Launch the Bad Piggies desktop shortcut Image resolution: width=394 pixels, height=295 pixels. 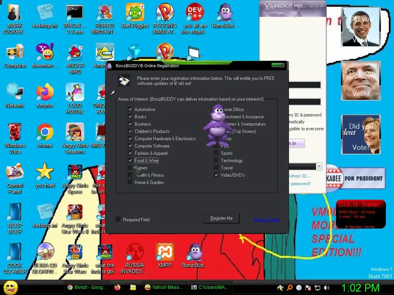point(135,15)
